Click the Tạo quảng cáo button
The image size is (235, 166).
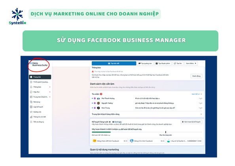tap(145, 64)
